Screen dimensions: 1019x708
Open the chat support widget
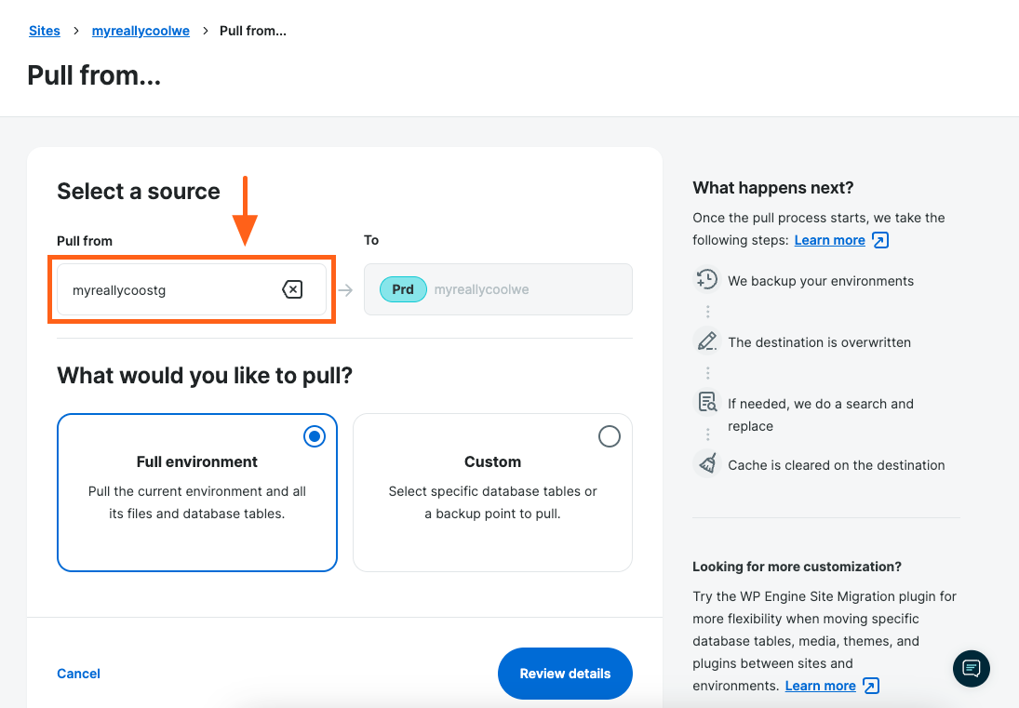tap(972, 668)
